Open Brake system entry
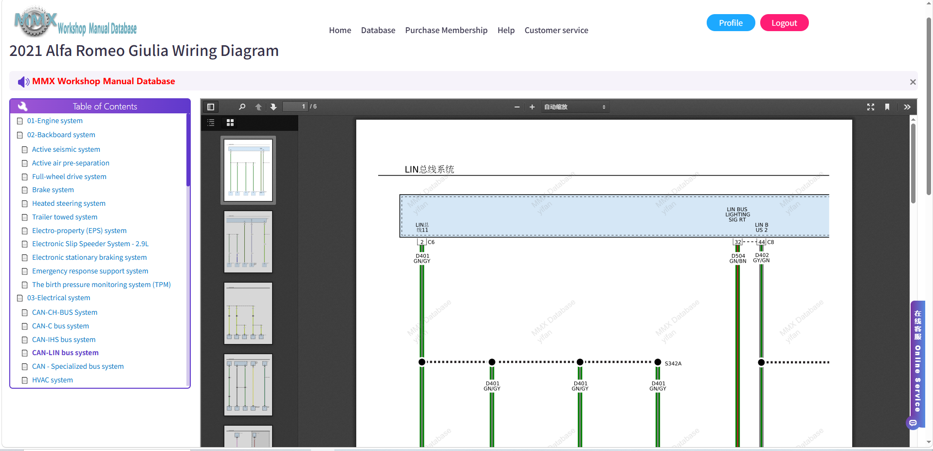Viewport: 933px width, 451px height. click(x=53, y=190)
